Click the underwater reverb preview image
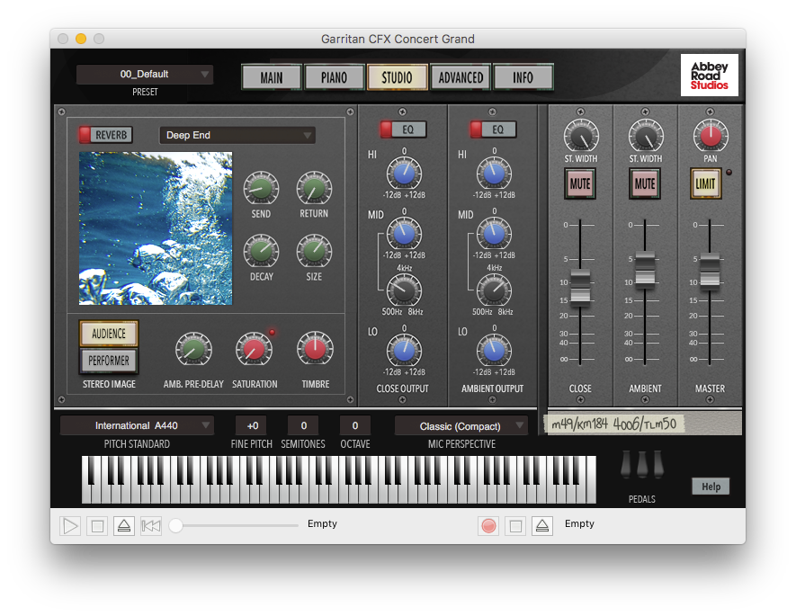 [x=156, y=228]
